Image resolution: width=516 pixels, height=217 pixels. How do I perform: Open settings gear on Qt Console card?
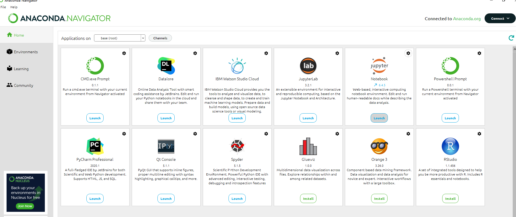tap(195, 134)
